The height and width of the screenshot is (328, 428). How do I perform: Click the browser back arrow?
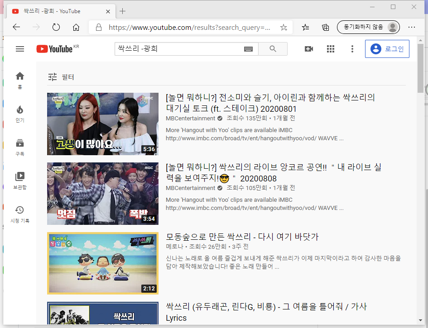pos(16,27)
